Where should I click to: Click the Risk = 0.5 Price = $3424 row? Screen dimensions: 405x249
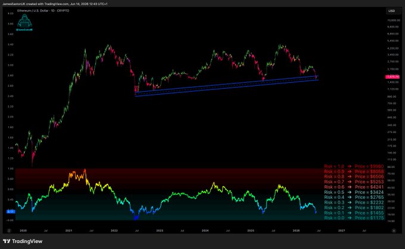coord(354,192)
